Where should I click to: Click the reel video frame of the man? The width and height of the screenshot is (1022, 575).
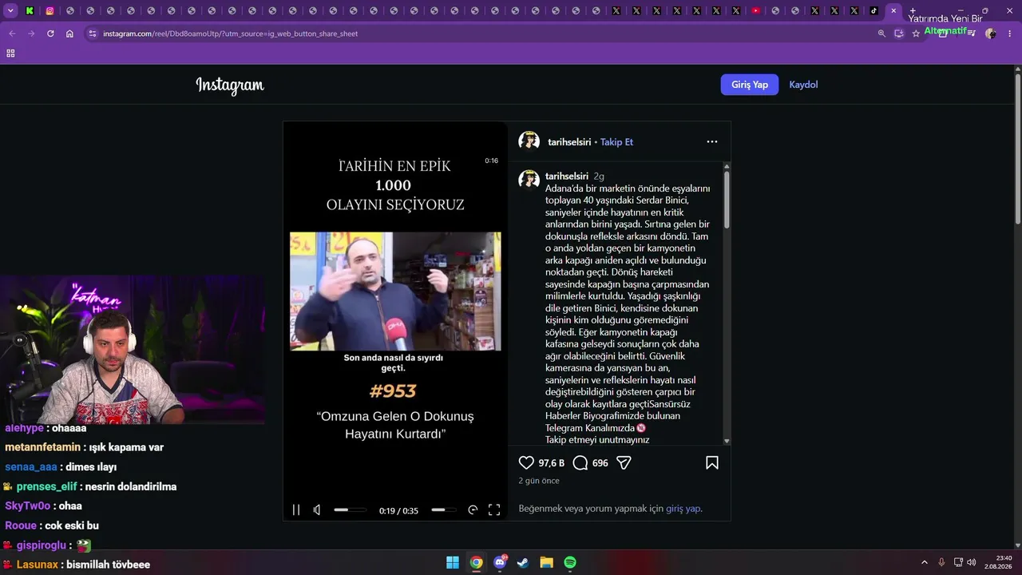coord(395,291)
